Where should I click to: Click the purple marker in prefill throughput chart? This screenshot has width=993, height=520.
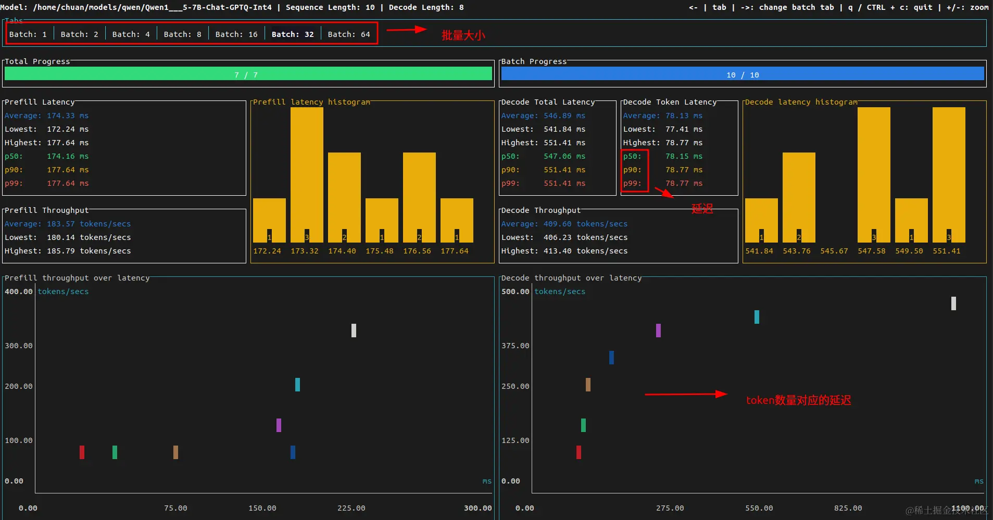279,425
